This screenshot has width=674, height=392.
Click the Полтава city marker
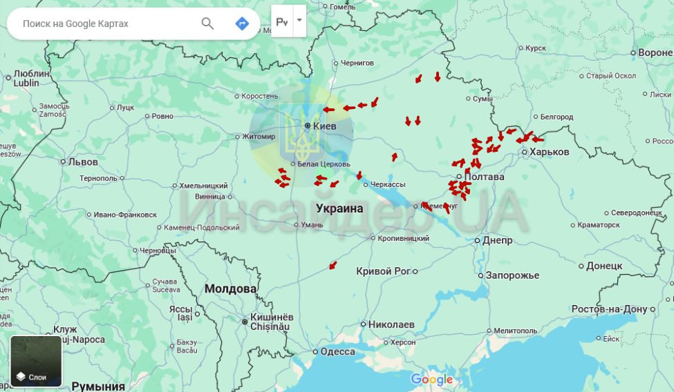(459, 177)
